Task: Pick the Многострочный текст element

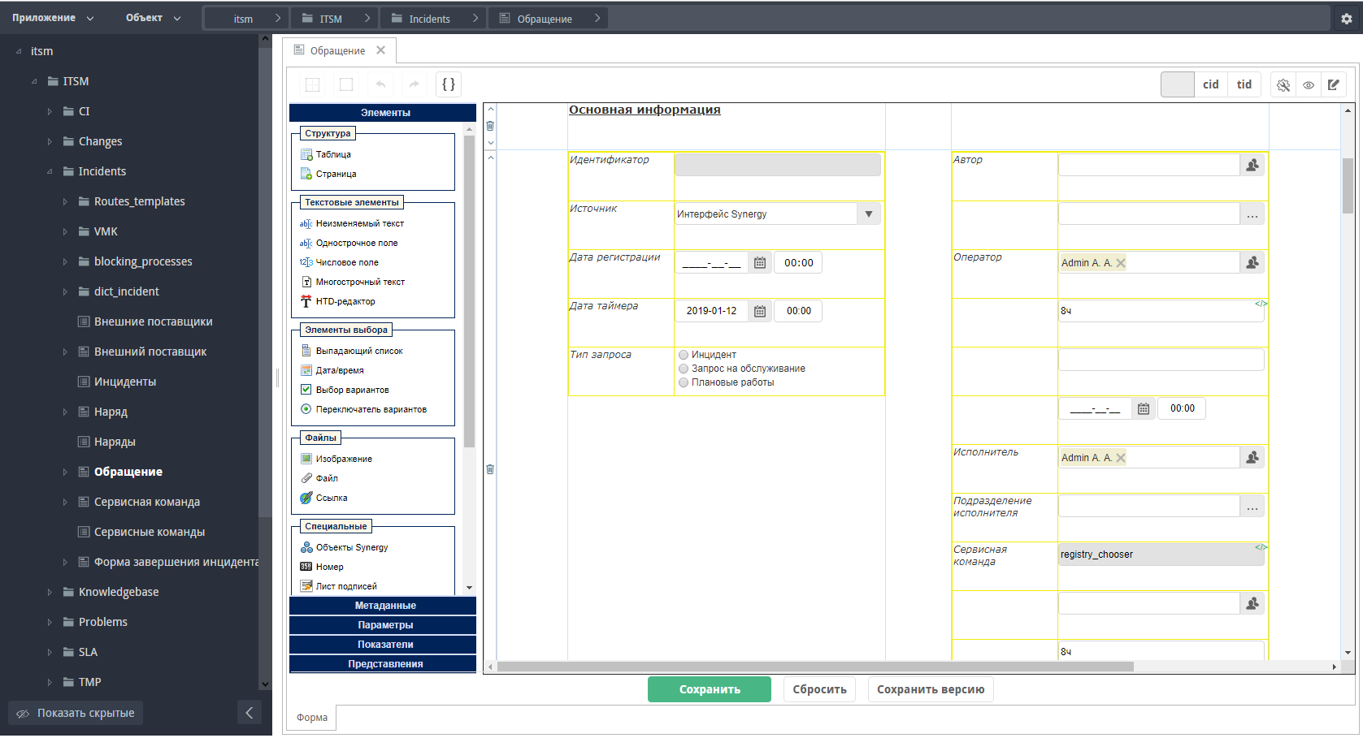Action: (x=353, y=282)
